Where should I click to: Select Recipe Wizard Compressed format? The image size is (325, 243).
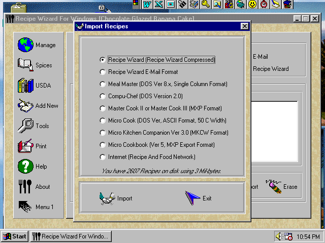click(157, 60)
